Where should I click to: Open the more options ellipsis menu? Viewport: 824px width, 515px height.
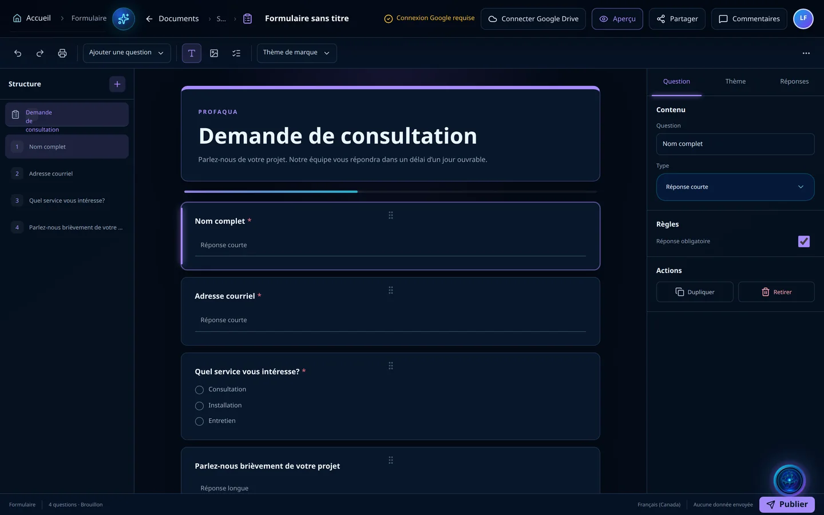click(x=806, y=53)
